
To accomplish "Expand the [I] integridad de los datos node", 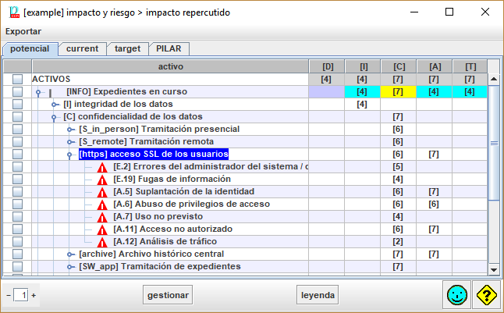I will (55, 105).
